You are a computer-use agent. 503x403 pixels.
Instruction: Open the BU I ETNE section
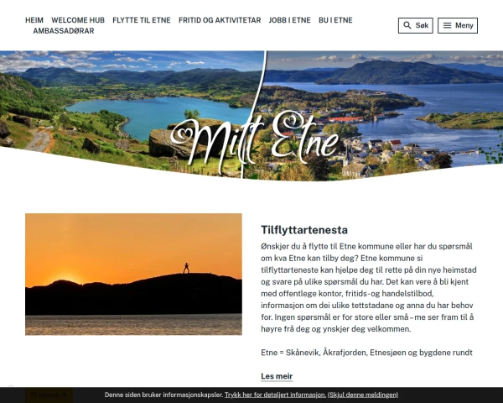(x=335, y=20)
